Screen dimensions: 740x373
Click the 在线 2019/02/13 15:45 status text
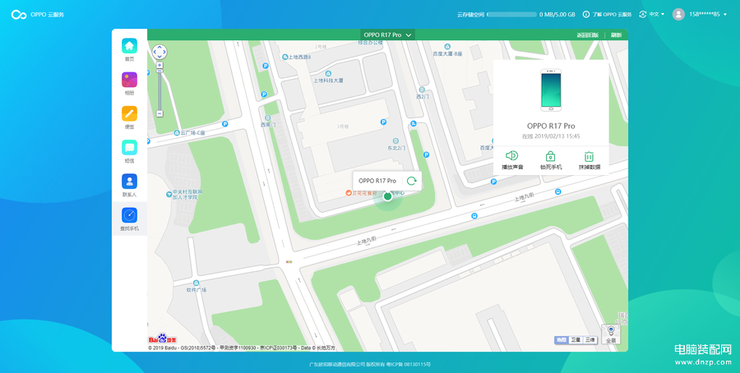[x=551, y=136]
